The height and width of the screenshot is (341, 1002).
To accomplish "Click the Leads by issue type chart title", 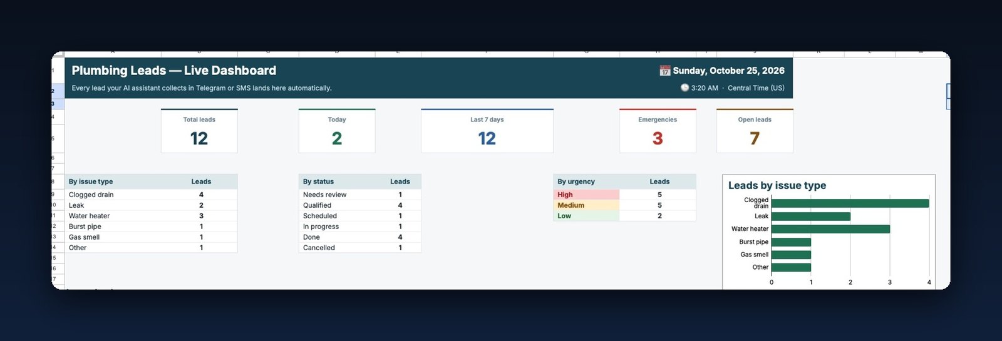I will 777,185.
